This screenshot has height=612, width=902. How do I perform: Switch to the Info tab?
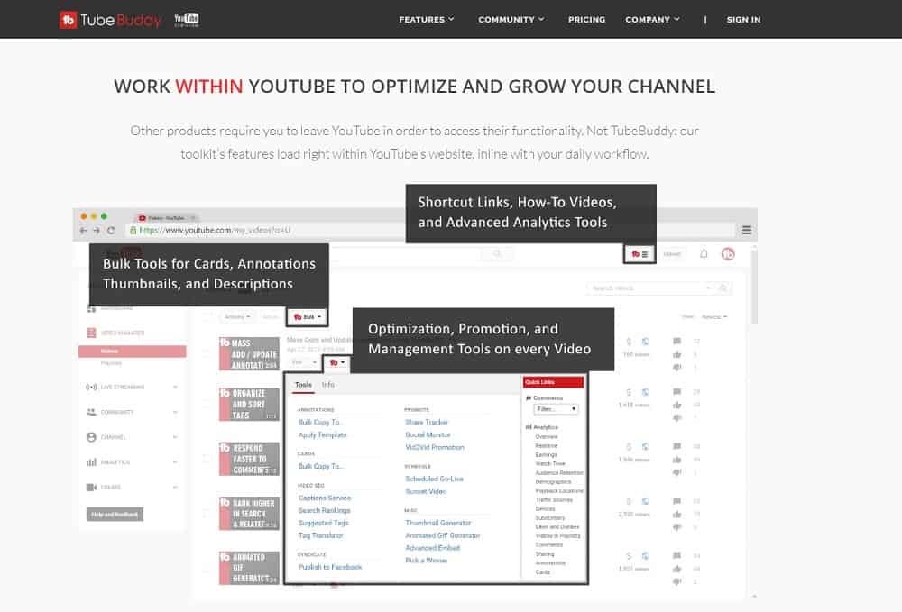coord(328,385)
